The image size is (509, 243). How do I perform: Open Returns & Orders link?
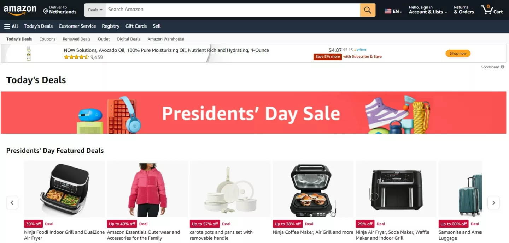(x=464, y=10)
